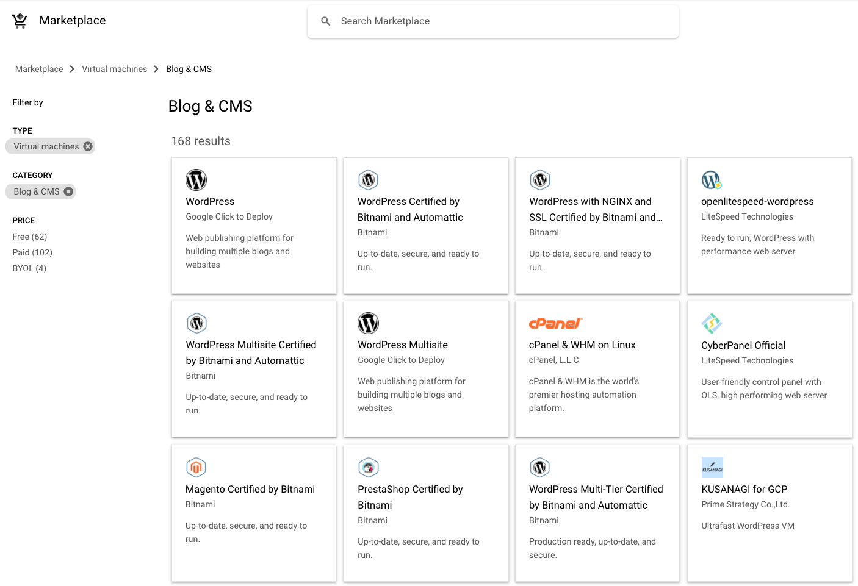Screen dimensions: 858x586
Task: Select the WordPress Multisite Bitnami hexagon icon
Action: (196, 323)
